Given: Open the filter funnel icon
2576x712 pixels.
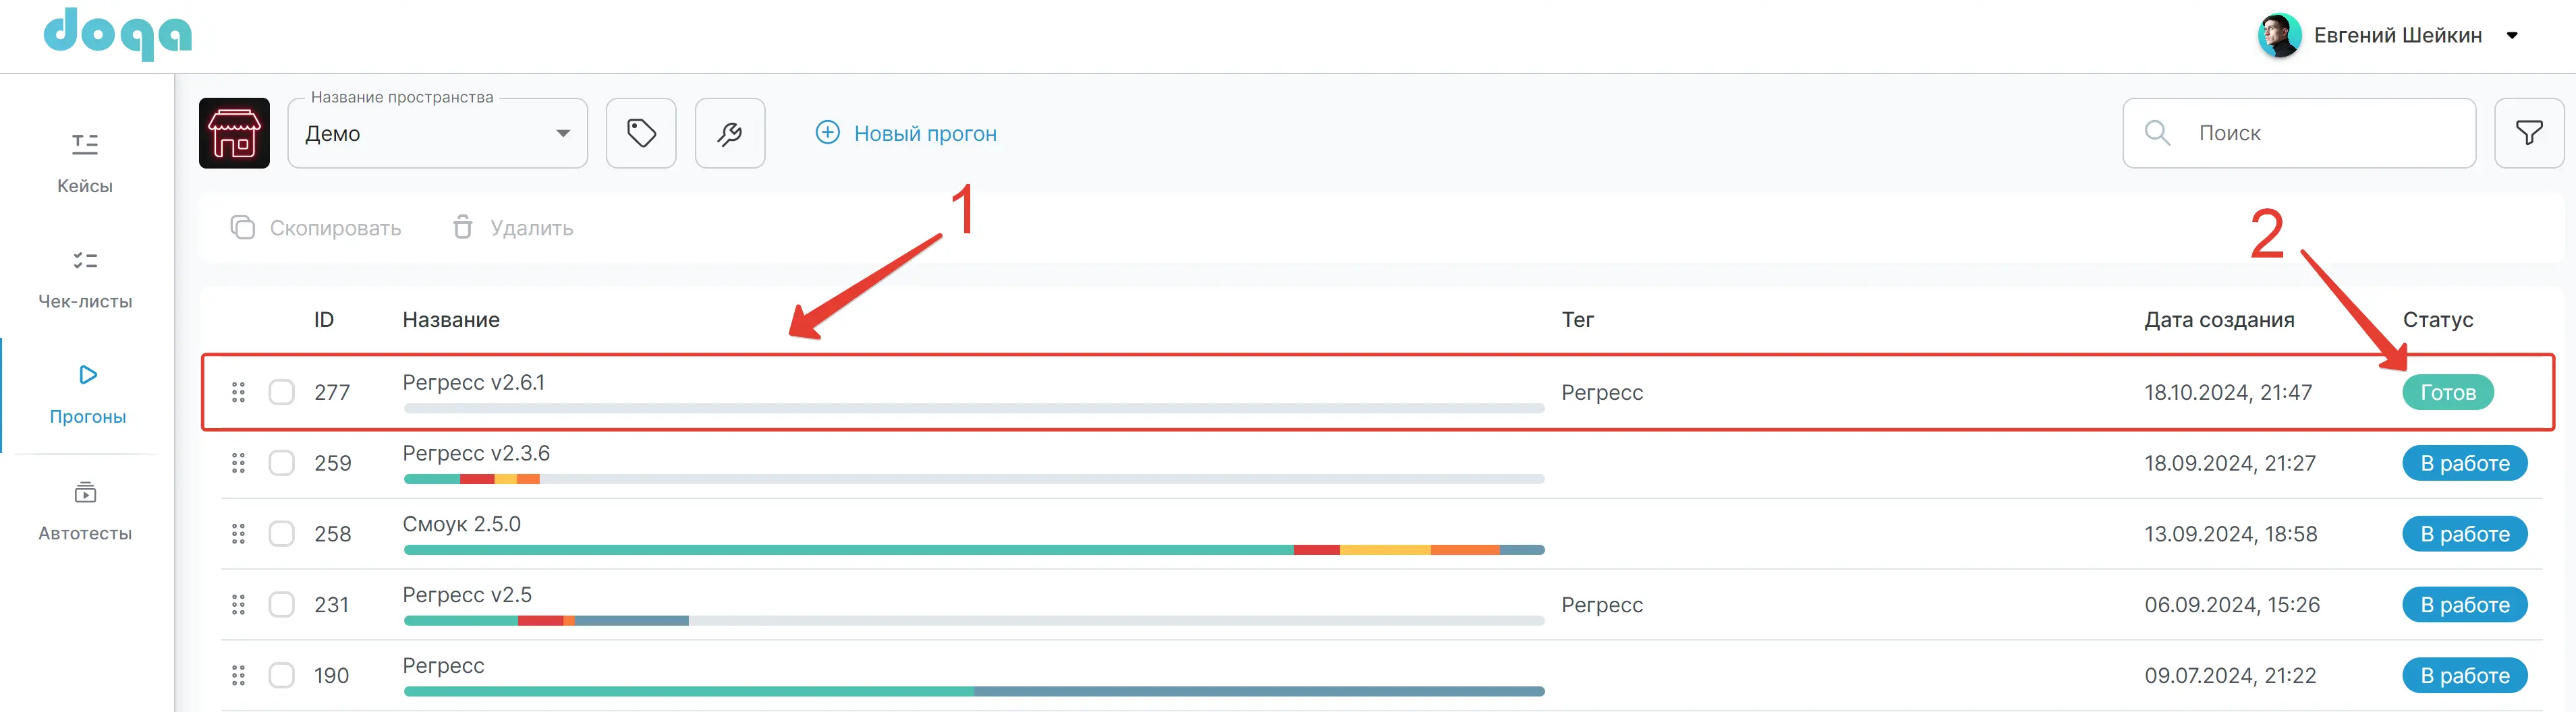Looking at the screenshot, I should pos(2528,133).
